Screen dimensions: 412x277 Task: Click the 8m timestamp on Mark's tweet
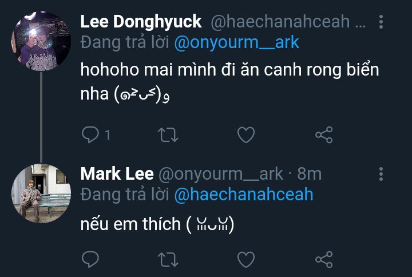pyautogui.click(x=310, y=174)
